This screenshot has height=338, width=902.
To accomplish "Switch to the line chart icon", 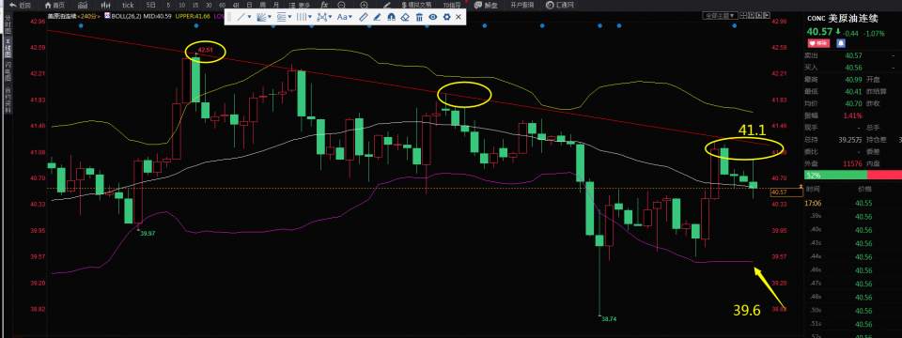I will 83,6.
